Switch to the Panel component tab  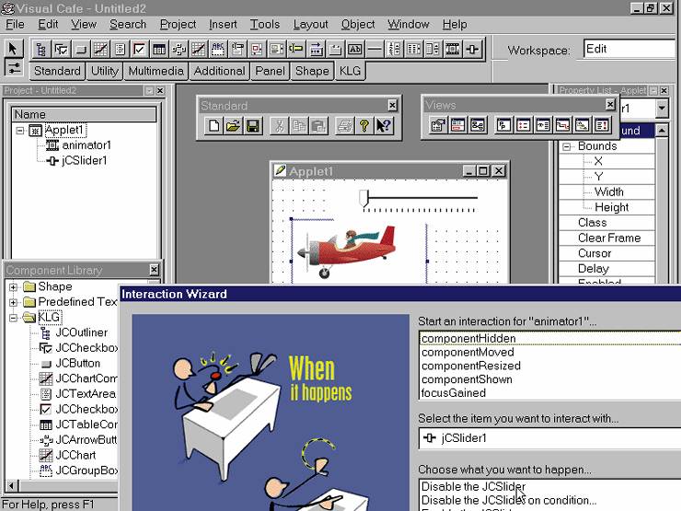pyautogui.click(x=271, y=71)
